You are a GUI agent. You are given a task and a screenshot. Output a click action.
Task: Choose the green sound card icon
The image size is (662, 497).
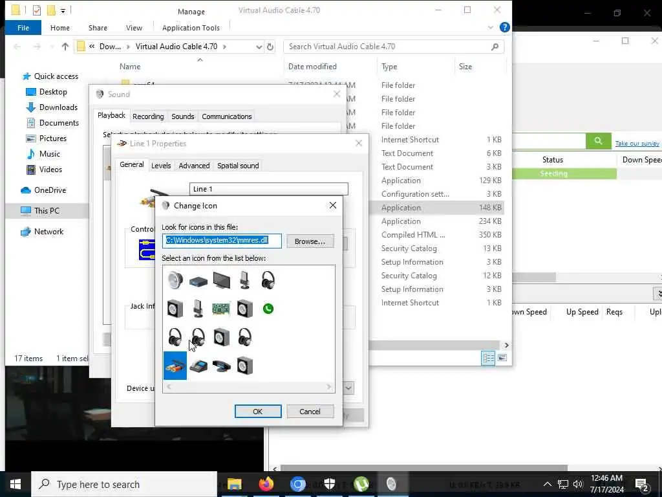(221, 309)
